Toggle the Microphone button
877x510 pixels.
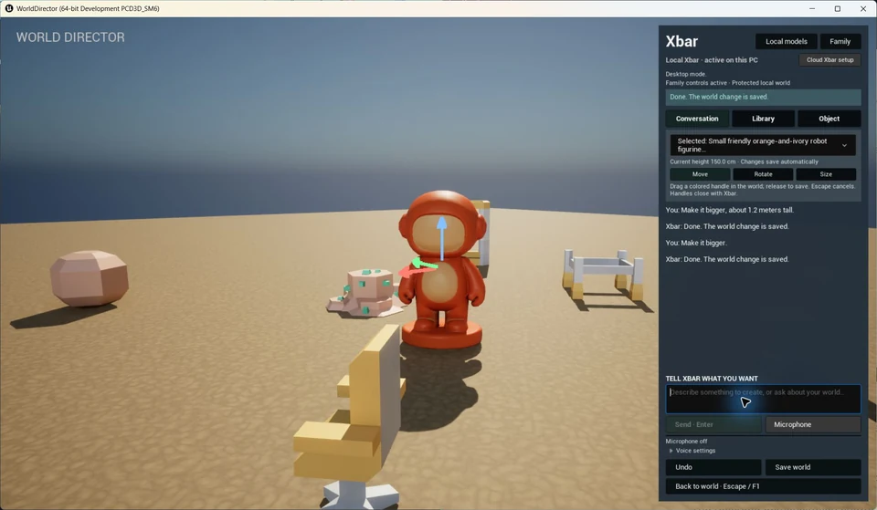coord(813,424)
